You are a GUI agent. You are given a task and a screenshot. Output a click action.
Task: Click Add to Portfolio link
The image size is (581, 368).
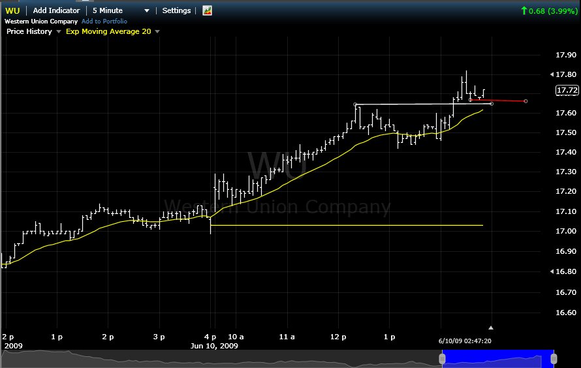point(104,22)
